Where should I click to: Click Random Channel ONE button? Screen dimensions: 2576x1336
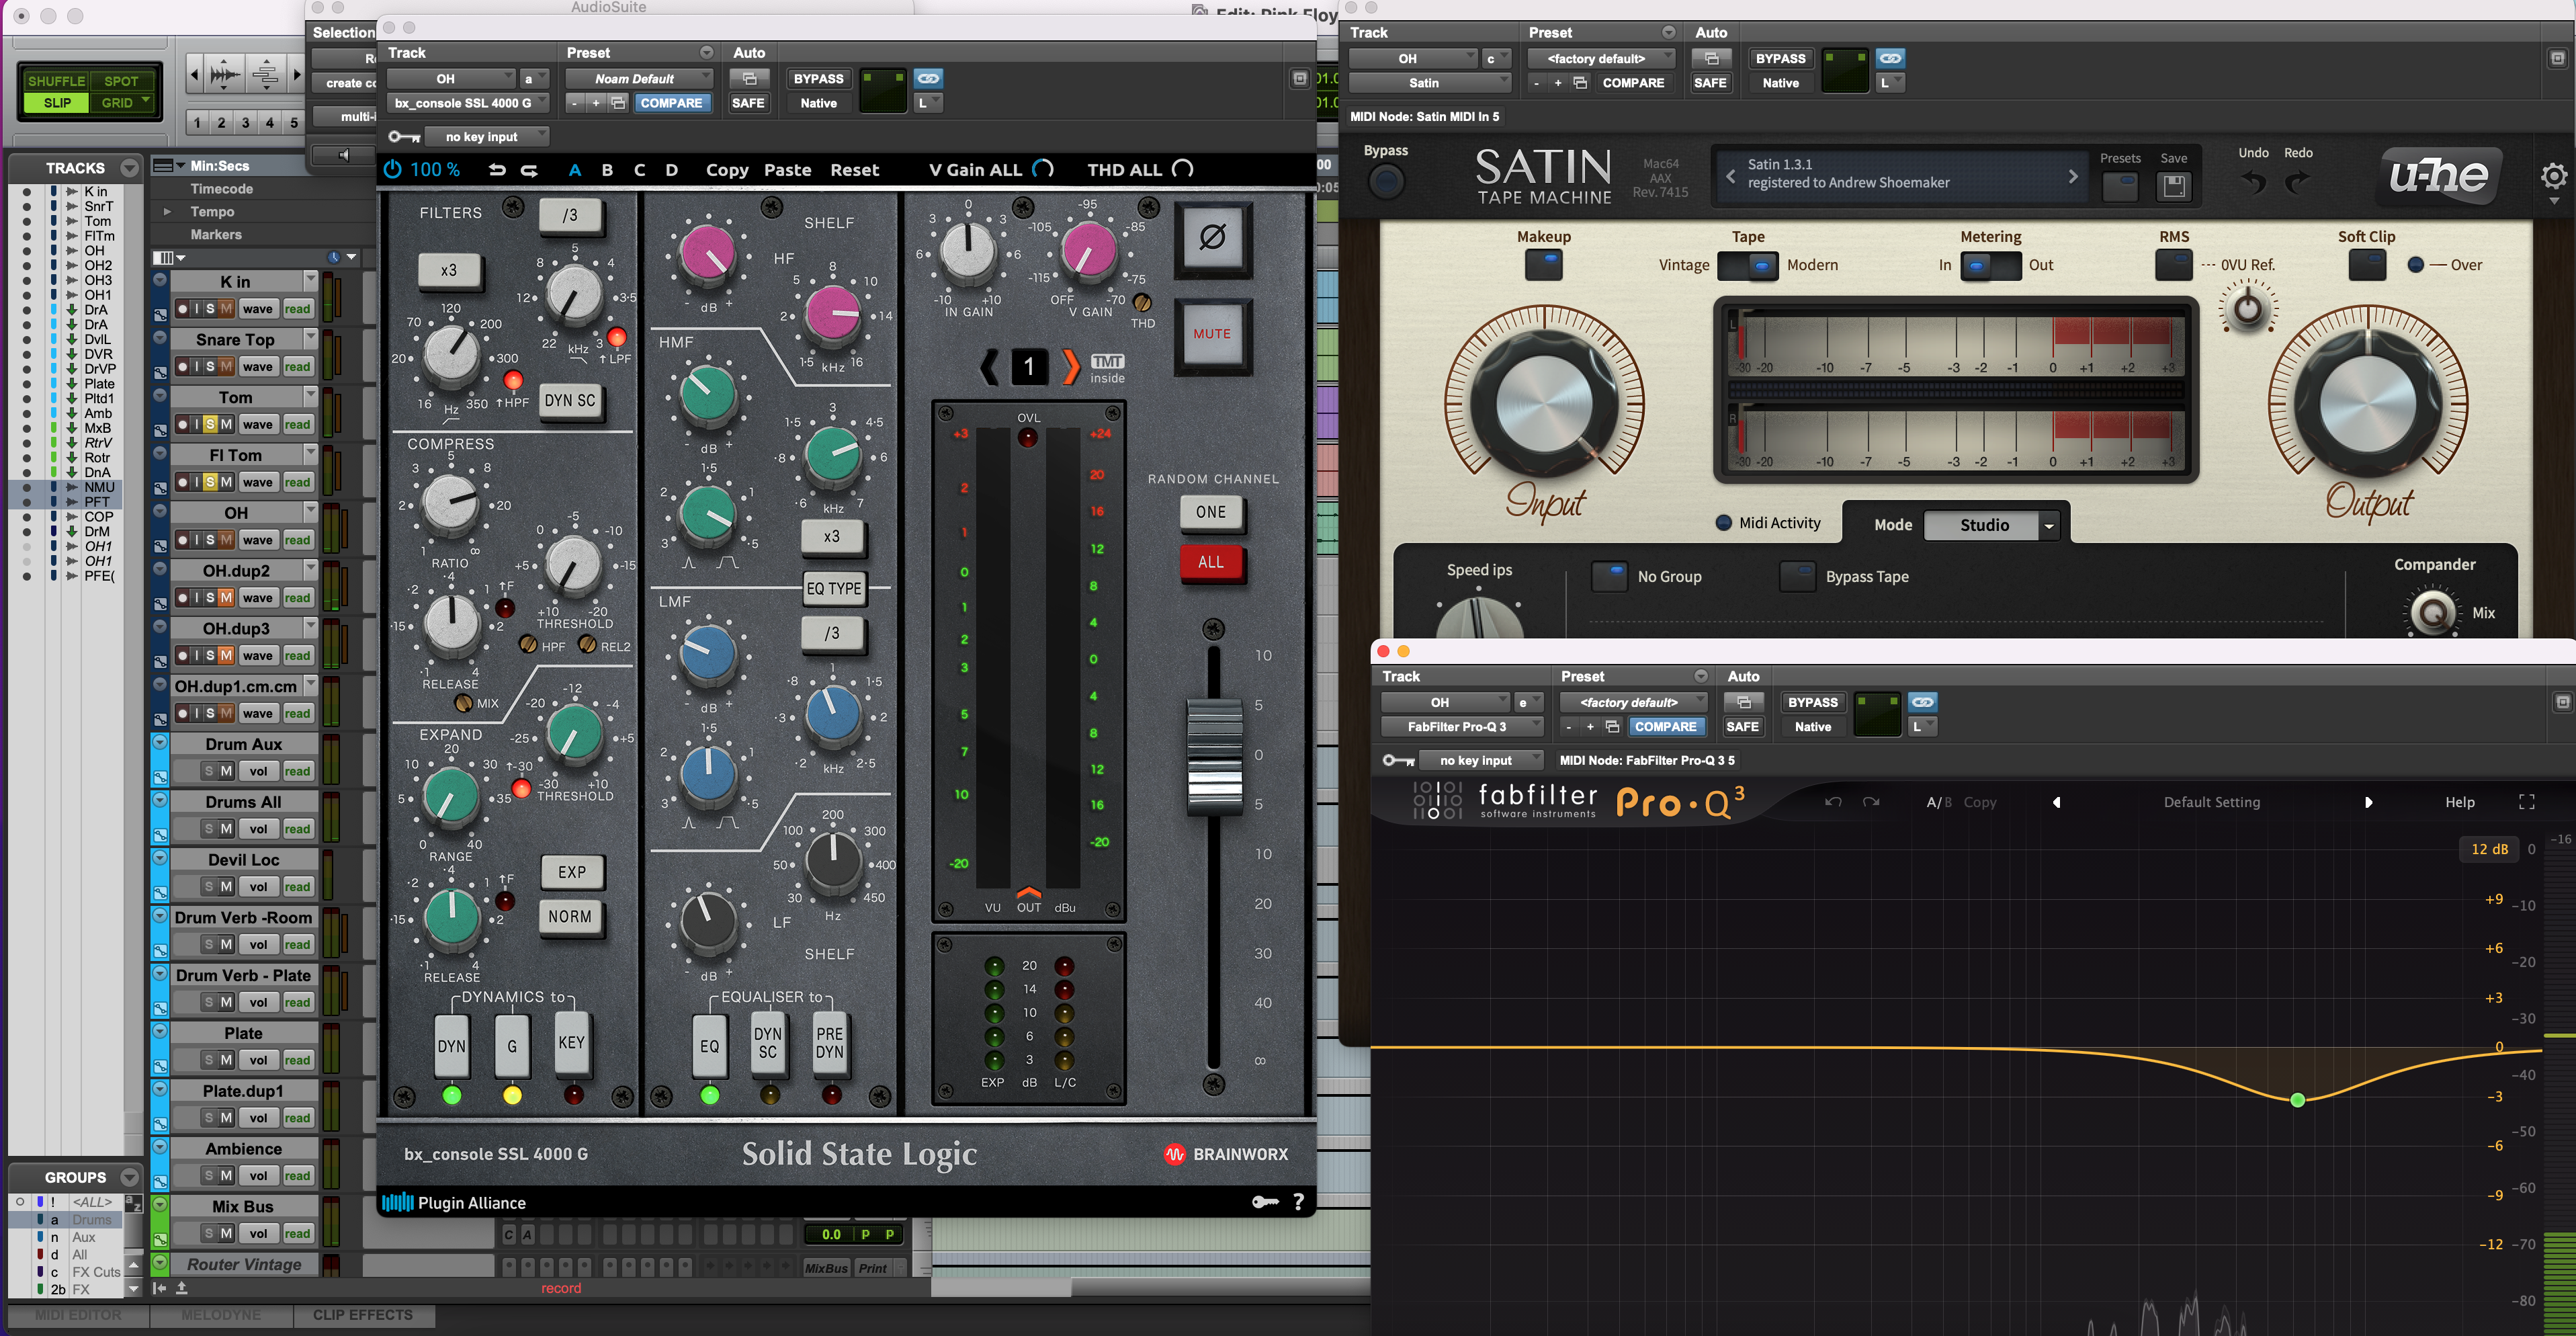click(x=1211, y=512)
